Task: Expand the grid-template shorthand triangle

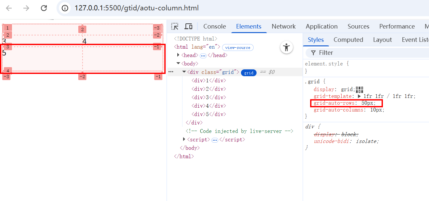Action: tap(360, 96)
